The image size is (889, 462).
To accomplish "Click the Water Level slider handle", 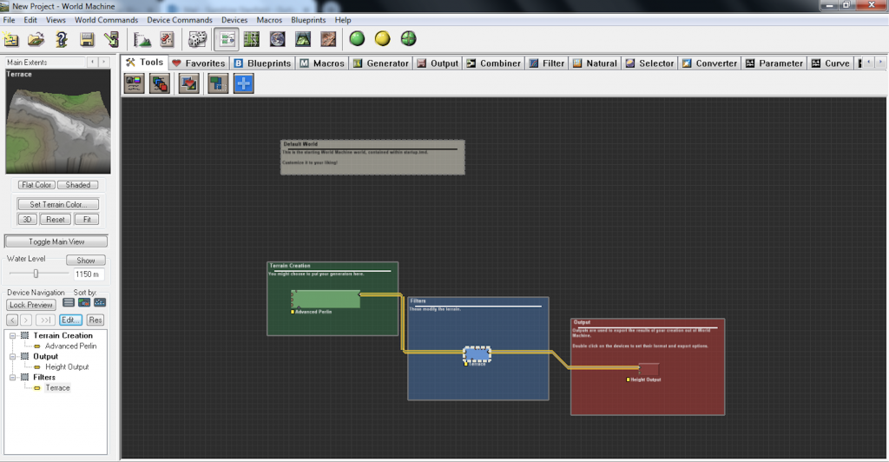I will [36, 274].
